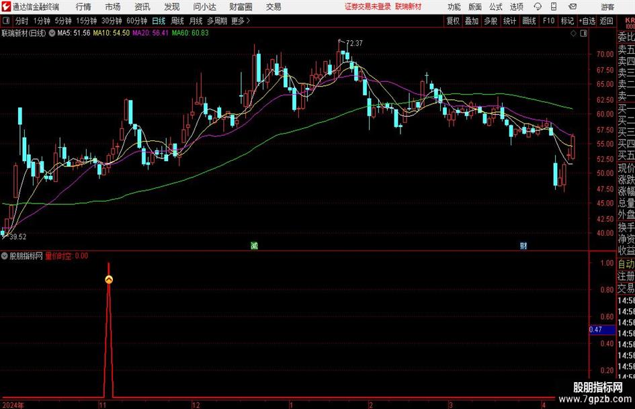Click the yellow arrow signal on indicator spike
The image size is (635, 409).
tap(109, 279)
